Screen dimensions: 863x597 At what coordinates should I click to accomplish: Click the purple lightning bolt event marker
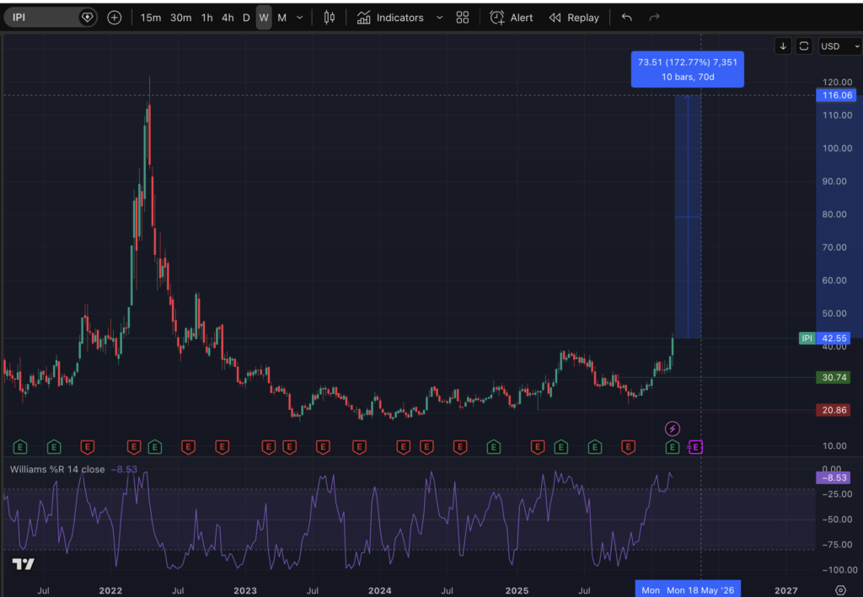point(673,429)
